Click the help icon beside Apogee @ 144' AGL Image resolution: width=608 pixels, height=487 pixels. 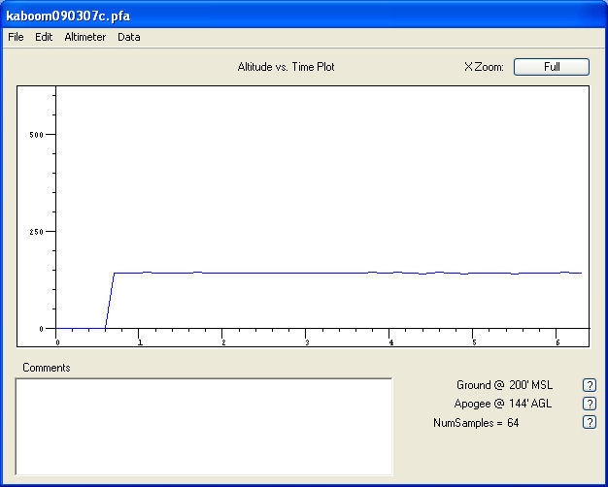point(590,404)
